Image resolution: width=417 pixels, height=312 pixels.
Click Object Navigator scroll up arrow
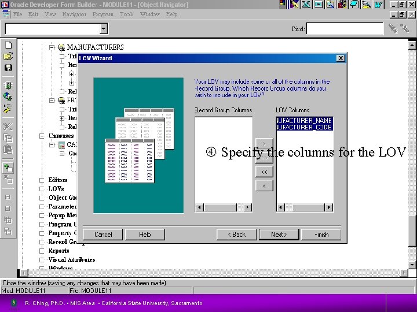pos(412,46)
